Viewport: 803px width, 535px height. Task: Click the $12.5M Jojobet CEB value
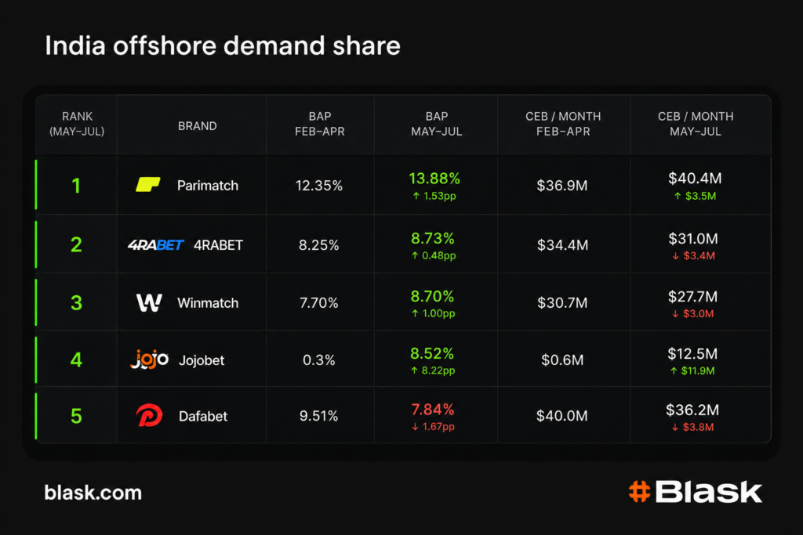[x=692, y=353]
